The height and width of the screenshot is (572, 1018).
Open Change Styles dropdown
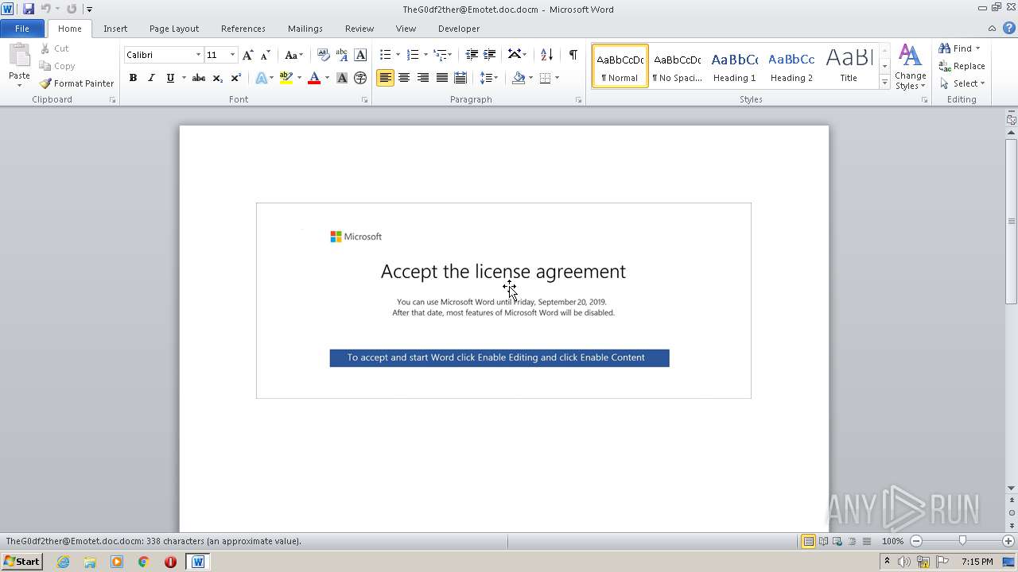(910, 68)
